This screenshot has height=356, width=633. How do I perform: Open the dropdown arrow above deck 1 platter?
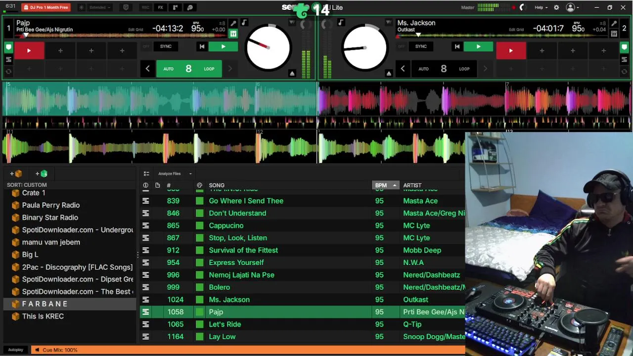click(292, 23)
